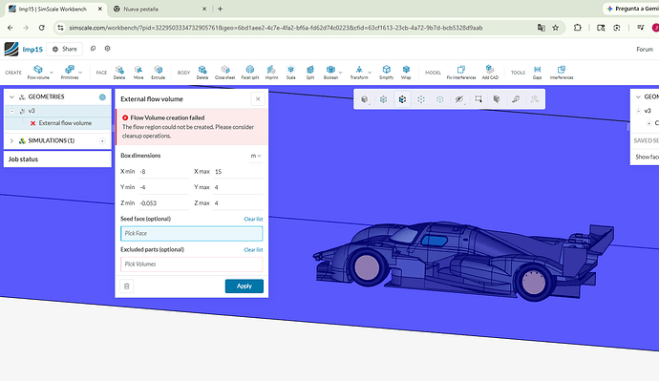Viewport: 659px width, 381px height.
Task: Collapse the v3 geometry tree node
Action: click(12, 111)
